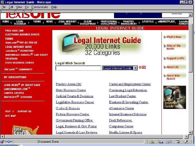Click the arrow icon beside Sites of the Month
This screenshot has width=195, height=146.
165,46
